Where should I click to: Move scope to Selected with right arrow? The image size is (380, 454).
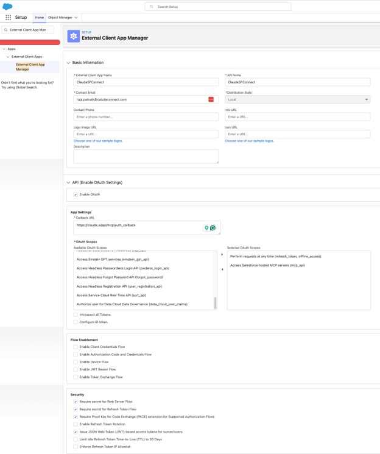tap(222, 255)
